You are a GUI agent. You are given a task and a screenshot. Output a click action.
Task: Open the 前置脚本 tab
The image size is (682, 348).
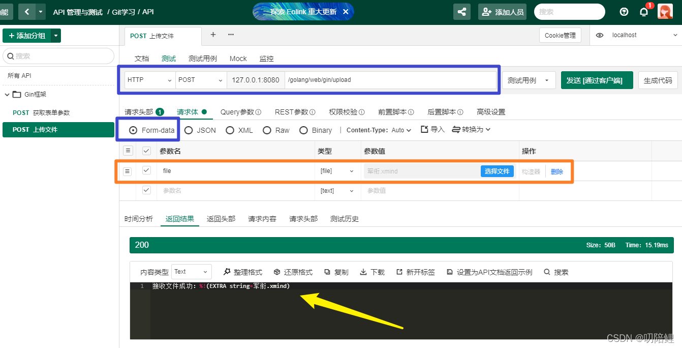396,112
